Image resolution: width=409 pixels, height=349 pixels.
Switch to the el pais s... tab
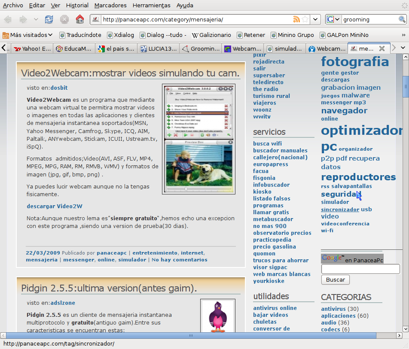(x=116, y=49)
